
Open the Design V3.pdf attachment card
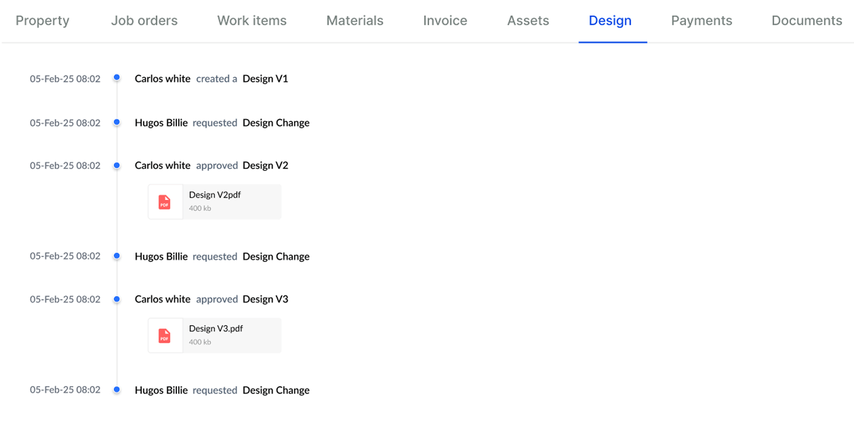[x=214, y=335]
